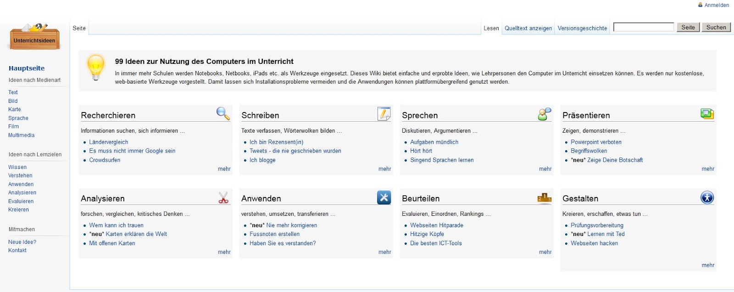Click the red scissors icon beside Analysieren
This screenshot has height=292, width=734.
pos(223,197)
